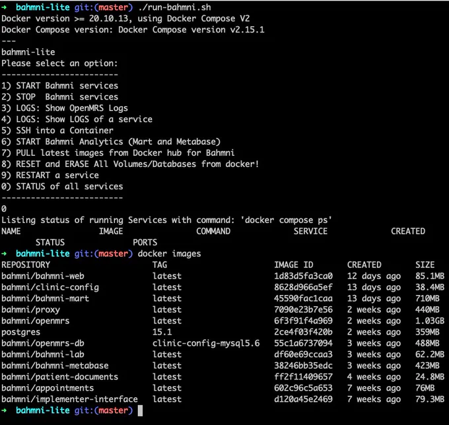Click the size value '1.03GB'
This screenshot has height=425, width=449.
tap(430, 321)
